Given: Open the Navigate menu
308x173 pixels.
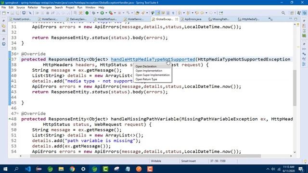Looking at the screenshot, I should tap(46, 8).
